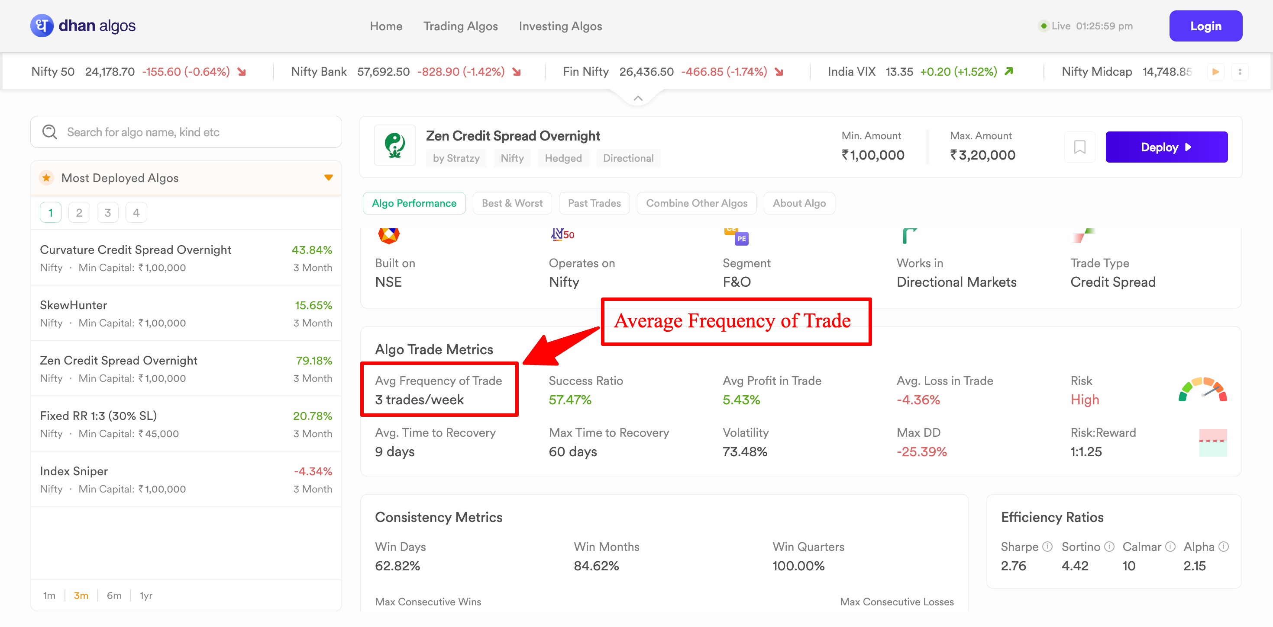Image resolution: width=1273 pixels, height=627 pixels.
Task: Click the Works in directional markets icon
Action: click(909, 236)
